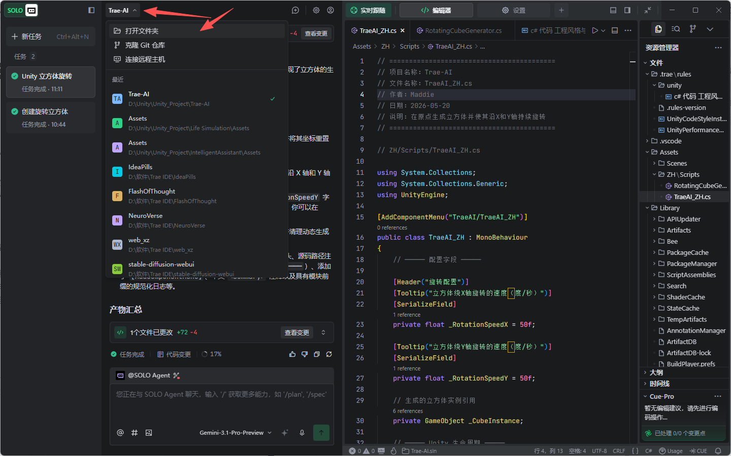
Task: Toggle the split editor layout icon
Action: click(x=615, y=30)
